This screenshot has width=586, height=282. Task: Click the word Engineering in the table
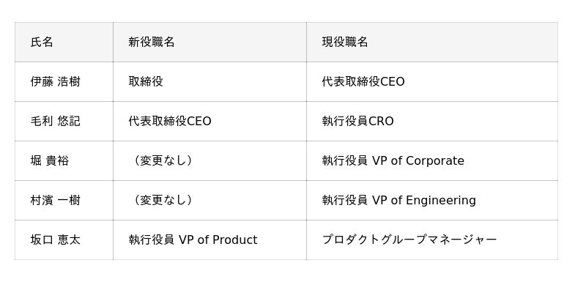441,201
